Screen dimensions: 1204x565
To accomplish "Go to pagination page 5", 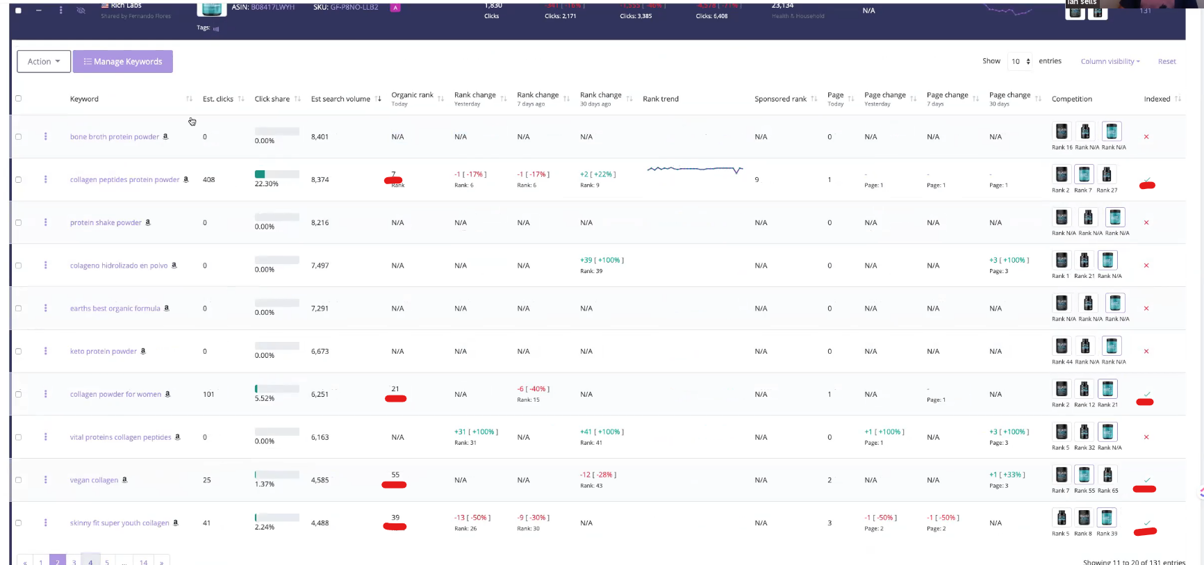I will [107, 562].
